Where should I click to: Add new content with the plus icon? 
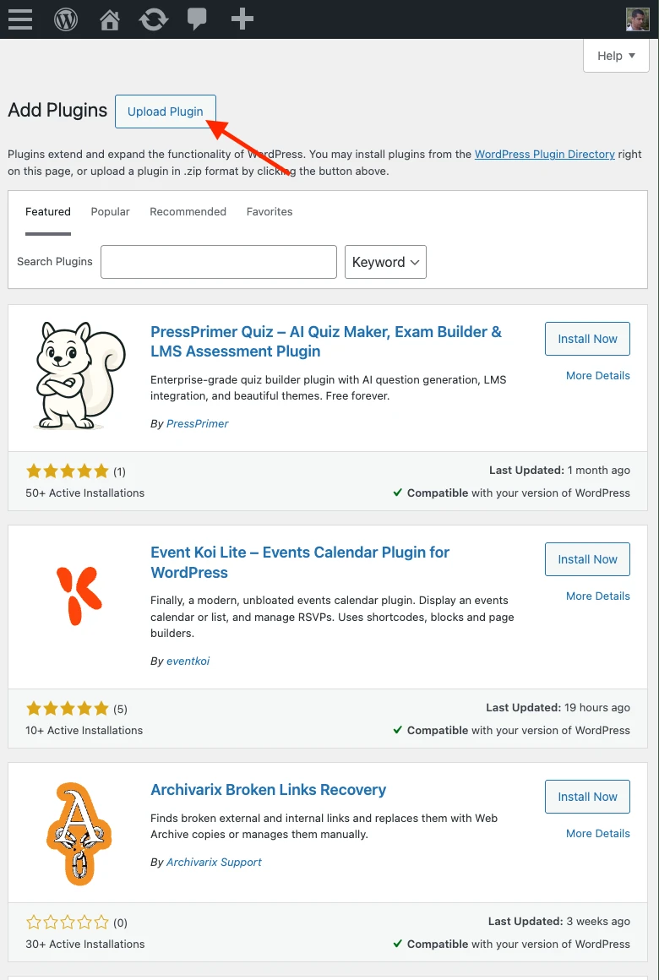[242, 19]
